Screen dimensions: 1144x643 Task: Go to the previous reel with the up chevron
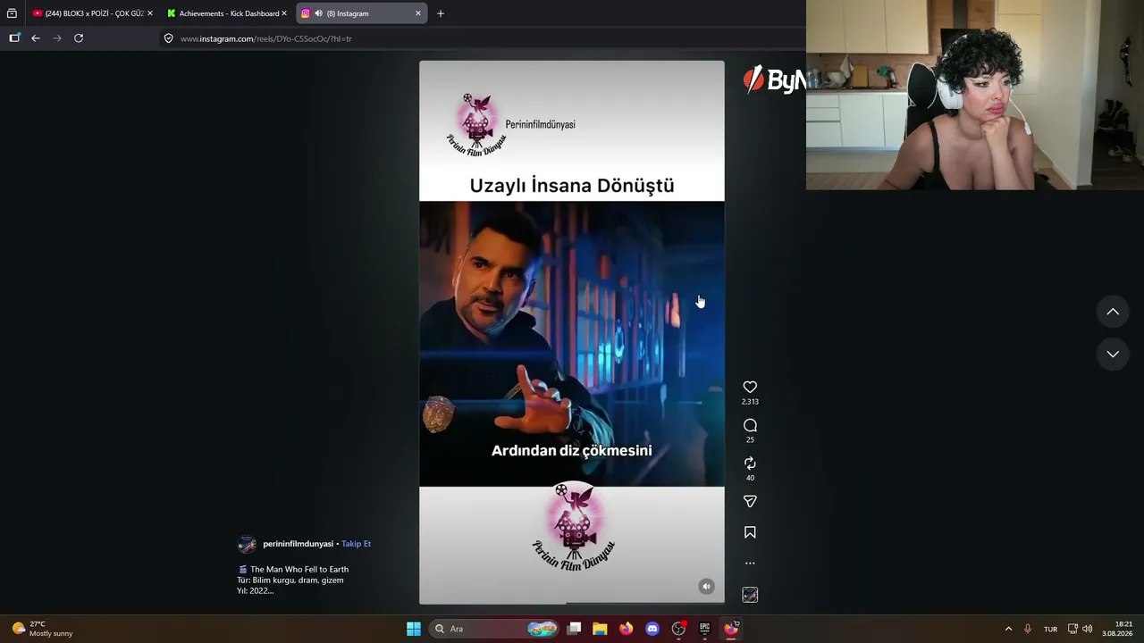pos(1113,312)
